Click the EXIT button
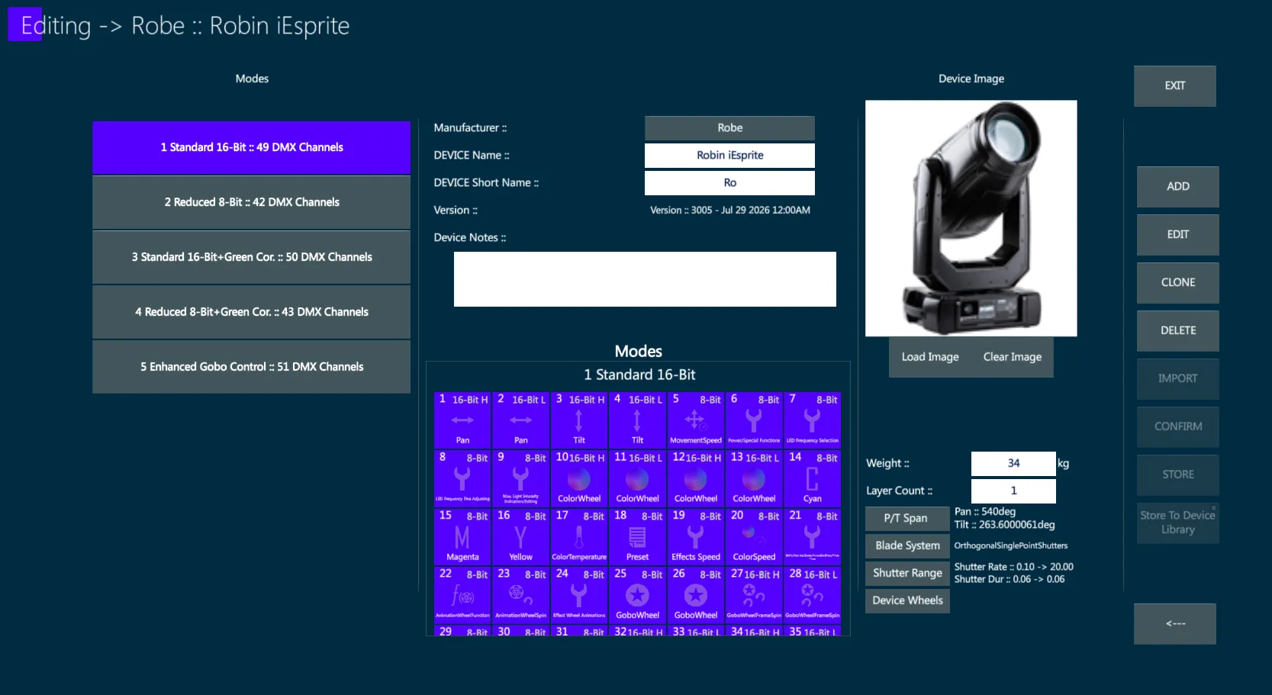The width and height of the screenshot is (1272, 695). click(x=1175, y=86)
